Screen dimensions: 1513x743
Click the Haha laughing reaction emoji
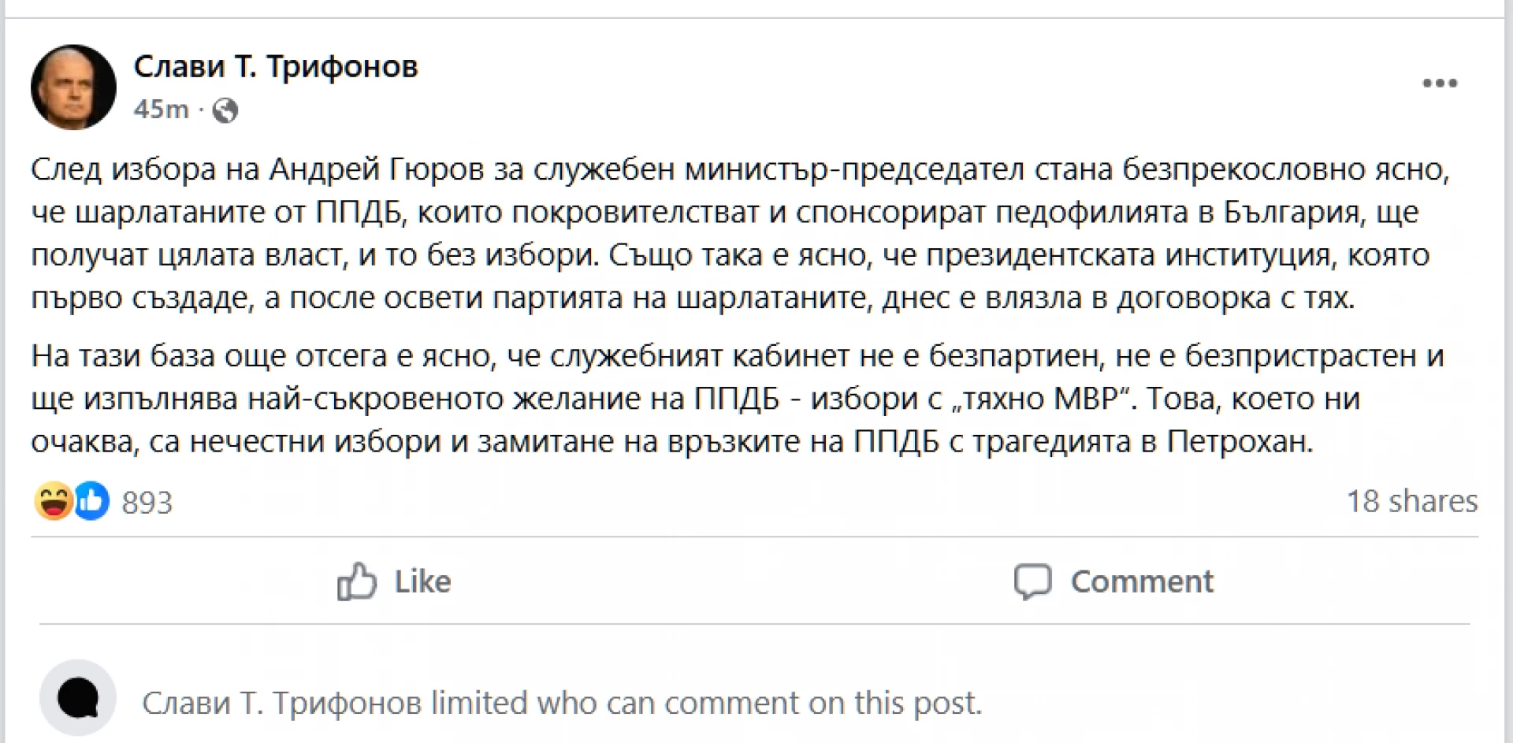pyautogui.click(x=54, y=501)
